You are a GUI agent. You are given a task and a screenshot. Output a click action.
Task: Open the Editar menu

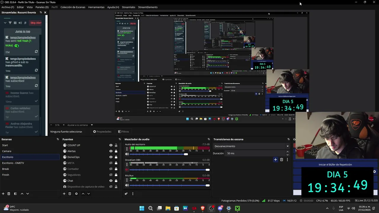(20, 7)
